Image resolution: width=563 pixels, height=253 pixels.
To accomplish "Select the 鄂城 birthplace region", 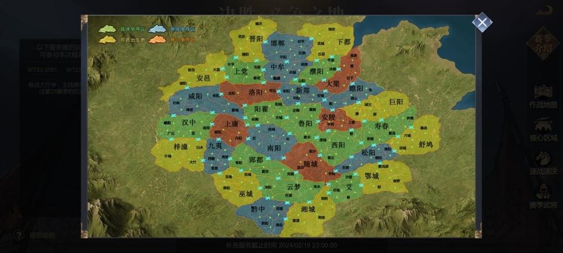I will pyautogui.click(x=372, y=176).
